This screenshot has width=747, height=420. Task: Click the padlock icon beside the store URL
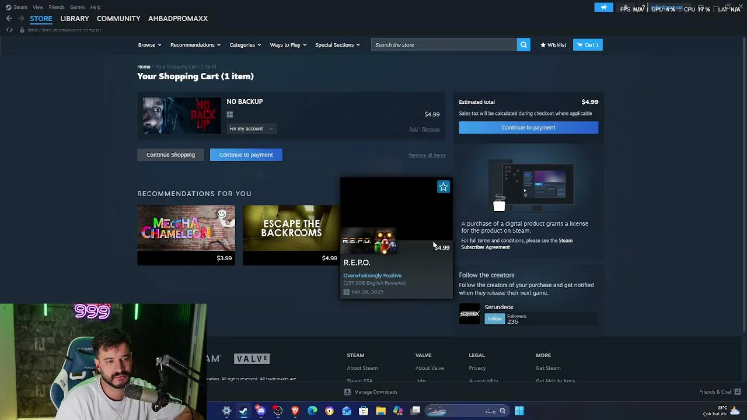pyautogui.click(x=22, y=30)
